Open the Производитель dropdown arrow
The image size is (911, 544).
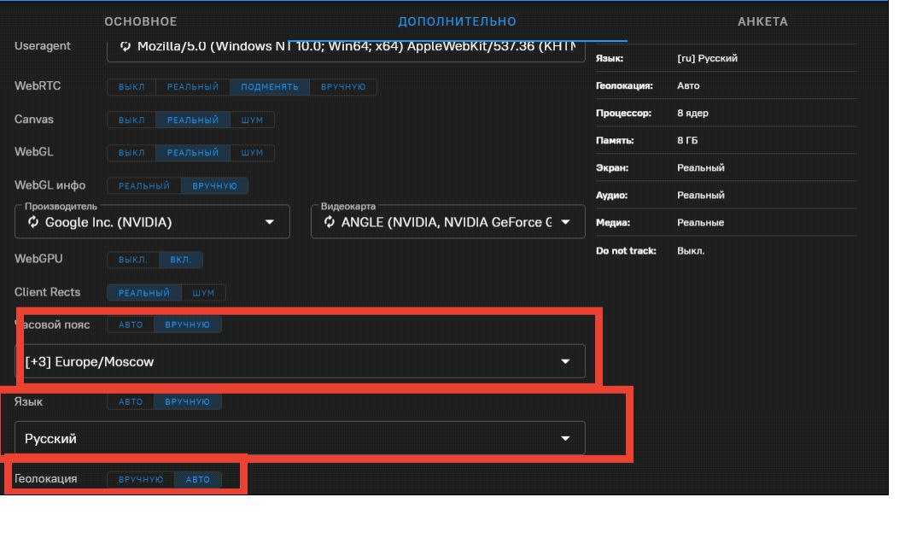point(270,222)
